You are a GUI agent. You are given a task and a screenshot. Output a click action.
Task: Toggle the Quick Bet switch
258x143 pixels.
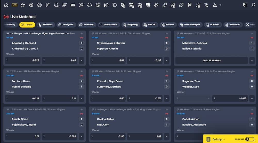click(250, 139)
